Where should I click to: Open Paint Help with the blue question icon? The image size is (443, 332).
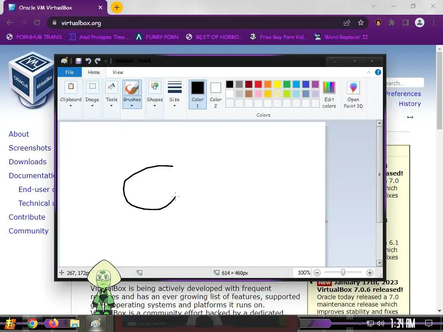pyautogui.click(x=378, y=72)
